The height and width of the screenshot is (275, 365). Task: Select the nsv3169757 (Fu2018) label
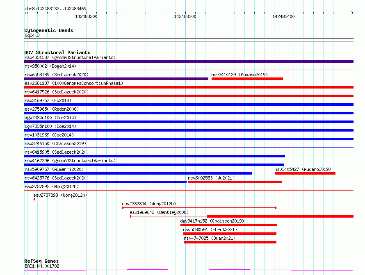(x=48, y=100)
